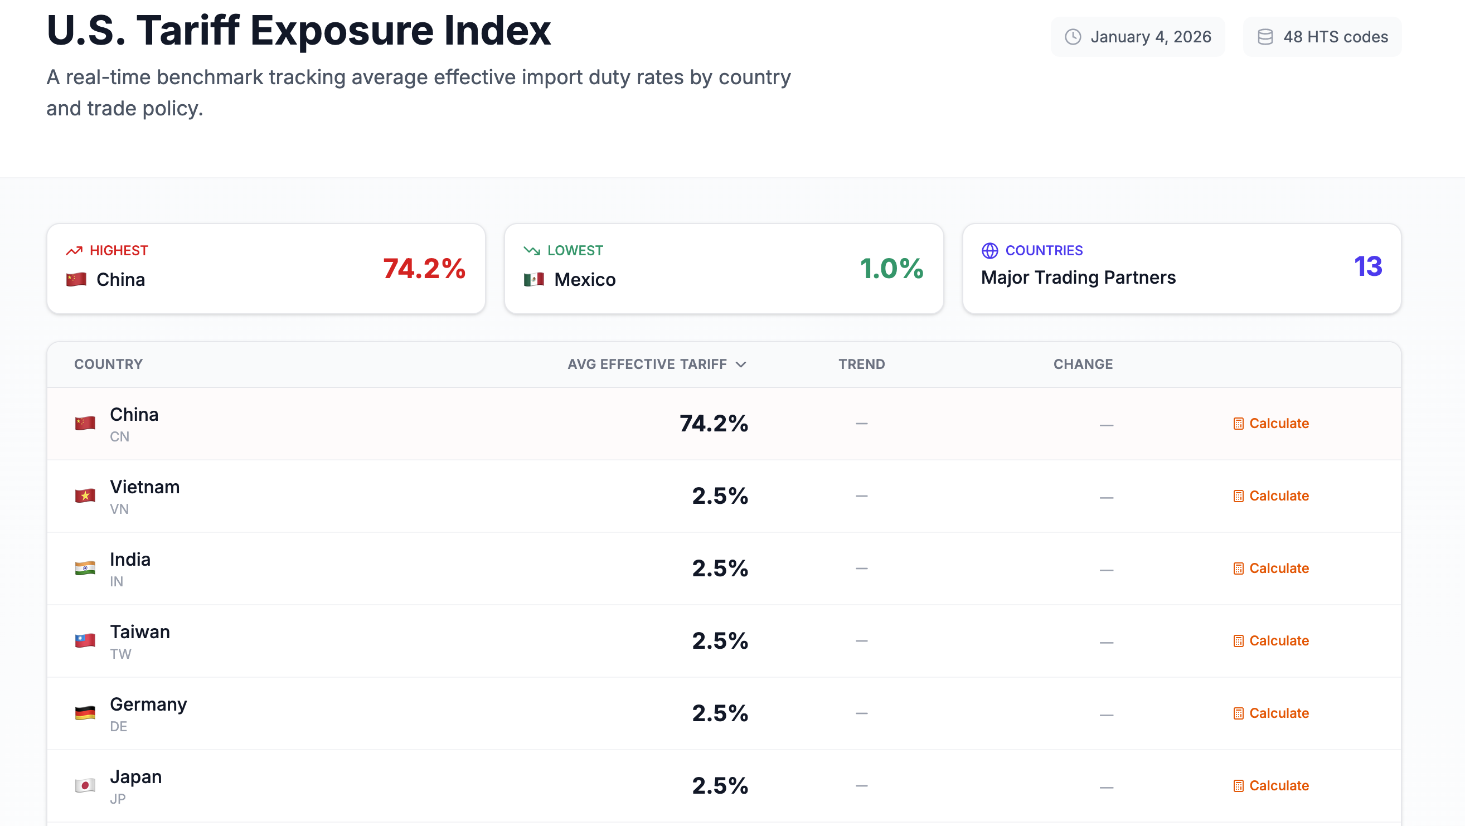
Task: Click the downward trend icon next to LOWEST
Action: (x=532, y=251)
